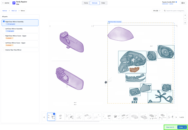Select the mirror backing plate part at right

pyautogui.click(x=166, y=52)
